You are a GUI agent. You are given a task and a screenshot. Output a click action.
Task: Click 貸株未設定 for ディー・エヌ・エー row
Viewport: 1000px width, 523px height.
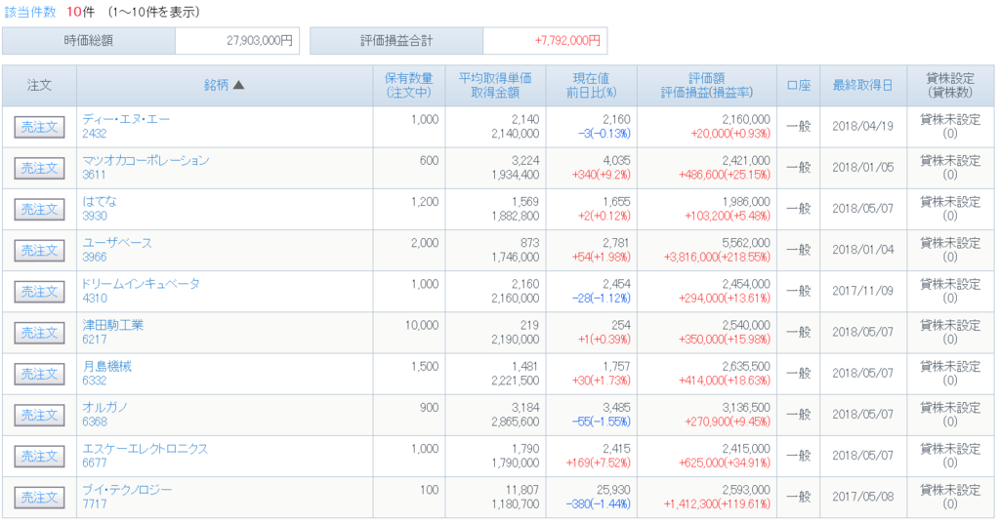point(950,119)
